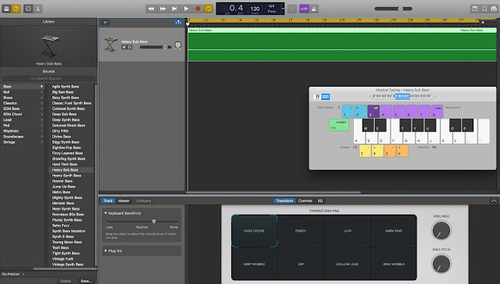Screen dimensions: 500x284
Task: Rewind the playhead
Action: click(x=151, y=9)
